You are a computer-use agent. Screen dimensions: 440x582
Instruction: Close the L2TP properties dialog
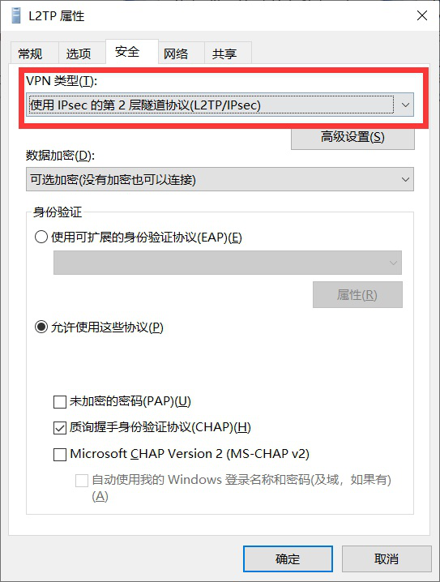(422, 15)
